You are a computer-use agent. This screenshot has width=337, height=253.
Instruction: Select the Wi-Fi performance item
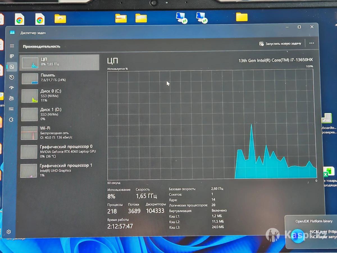tap(59, 133)
